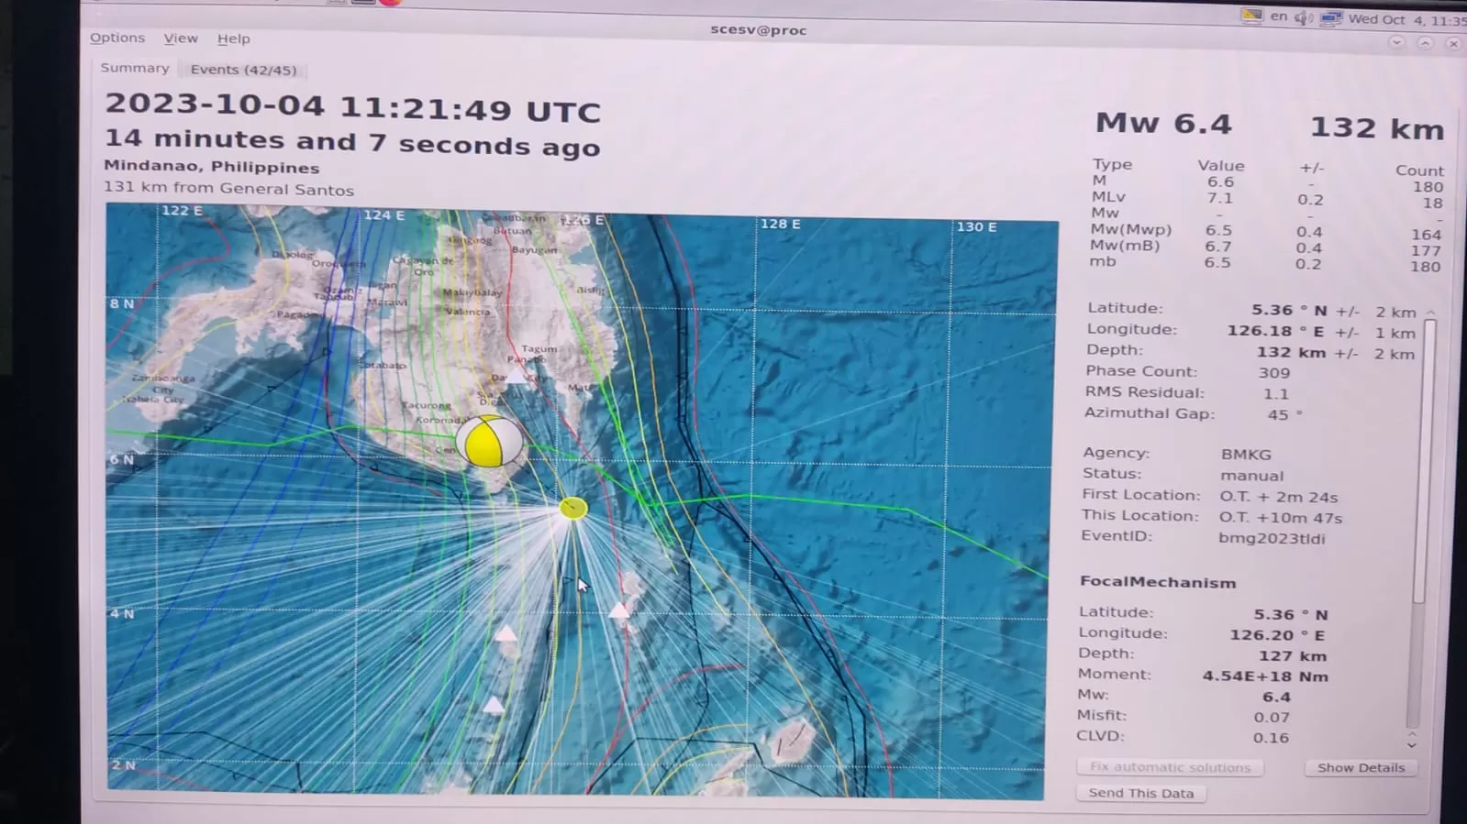This screenshot has width=1467, height=824.
Task: Click the scroll down arrow of details panel
Action: tap(1412, 745)
